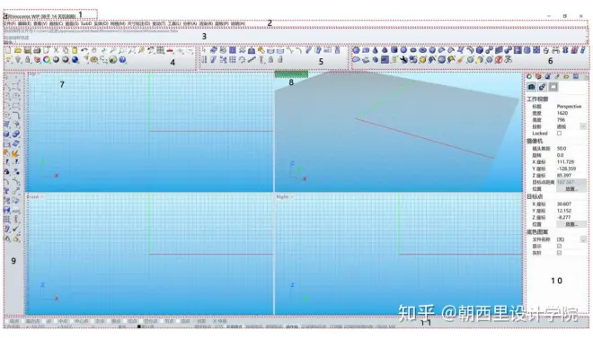Click the yellow Paste clipboard icon
The height and width of the screenshot is (338, 593).
point(75,50)
